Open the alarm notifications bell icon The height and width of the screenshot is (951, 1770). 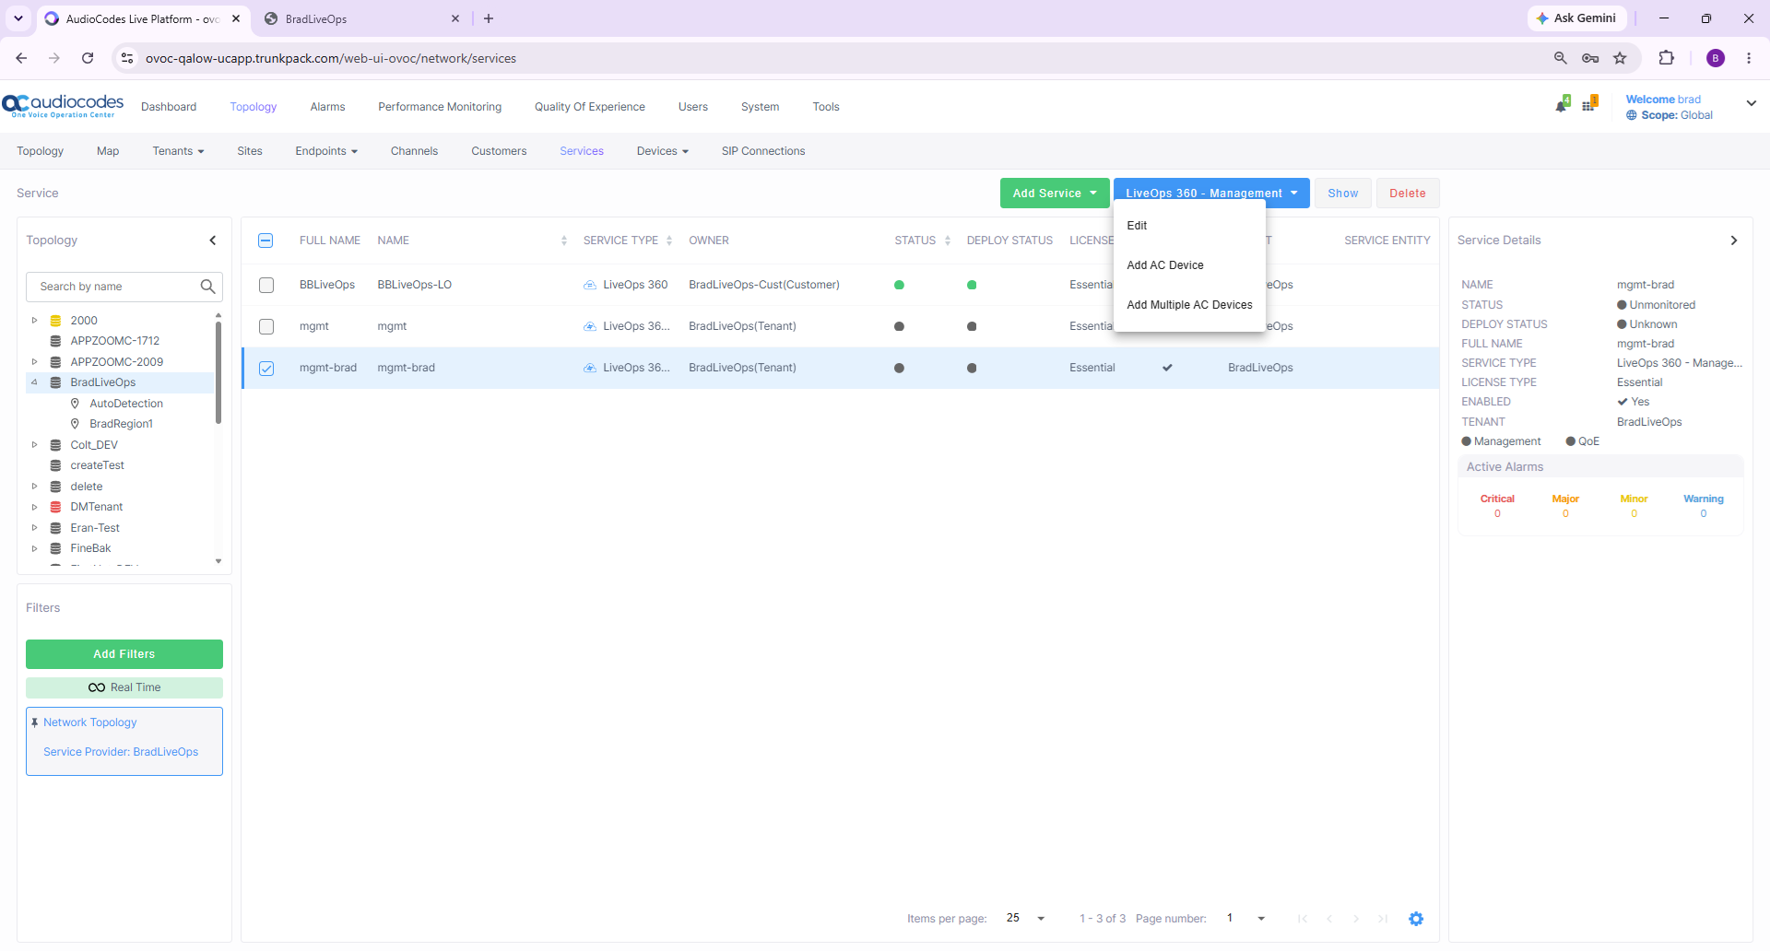click(x=1562, y=104)
